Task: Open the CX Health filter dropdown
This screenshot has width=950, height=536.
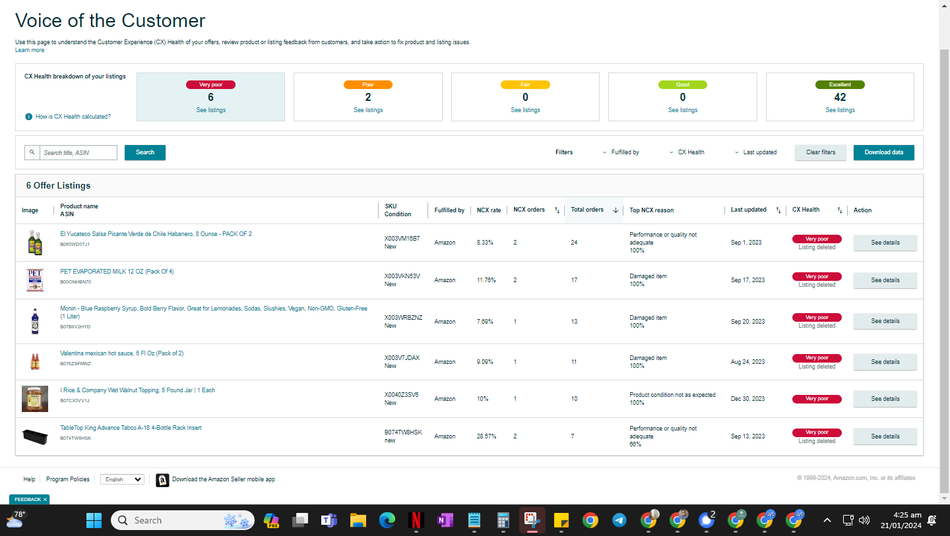Action: click(x=687, y=152)
